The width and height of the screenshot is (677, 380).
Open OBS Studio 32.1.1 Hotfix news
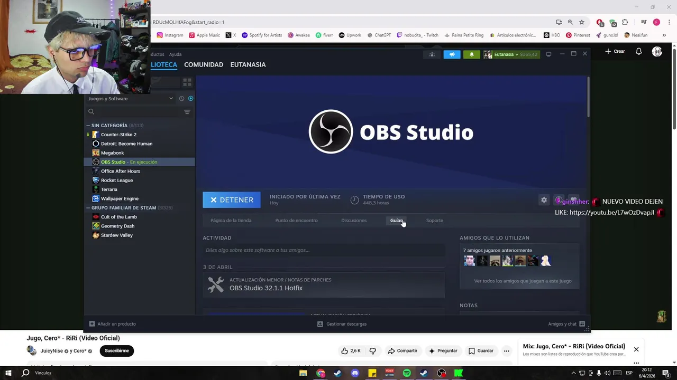pyautogui.click(x=324, y=284)
